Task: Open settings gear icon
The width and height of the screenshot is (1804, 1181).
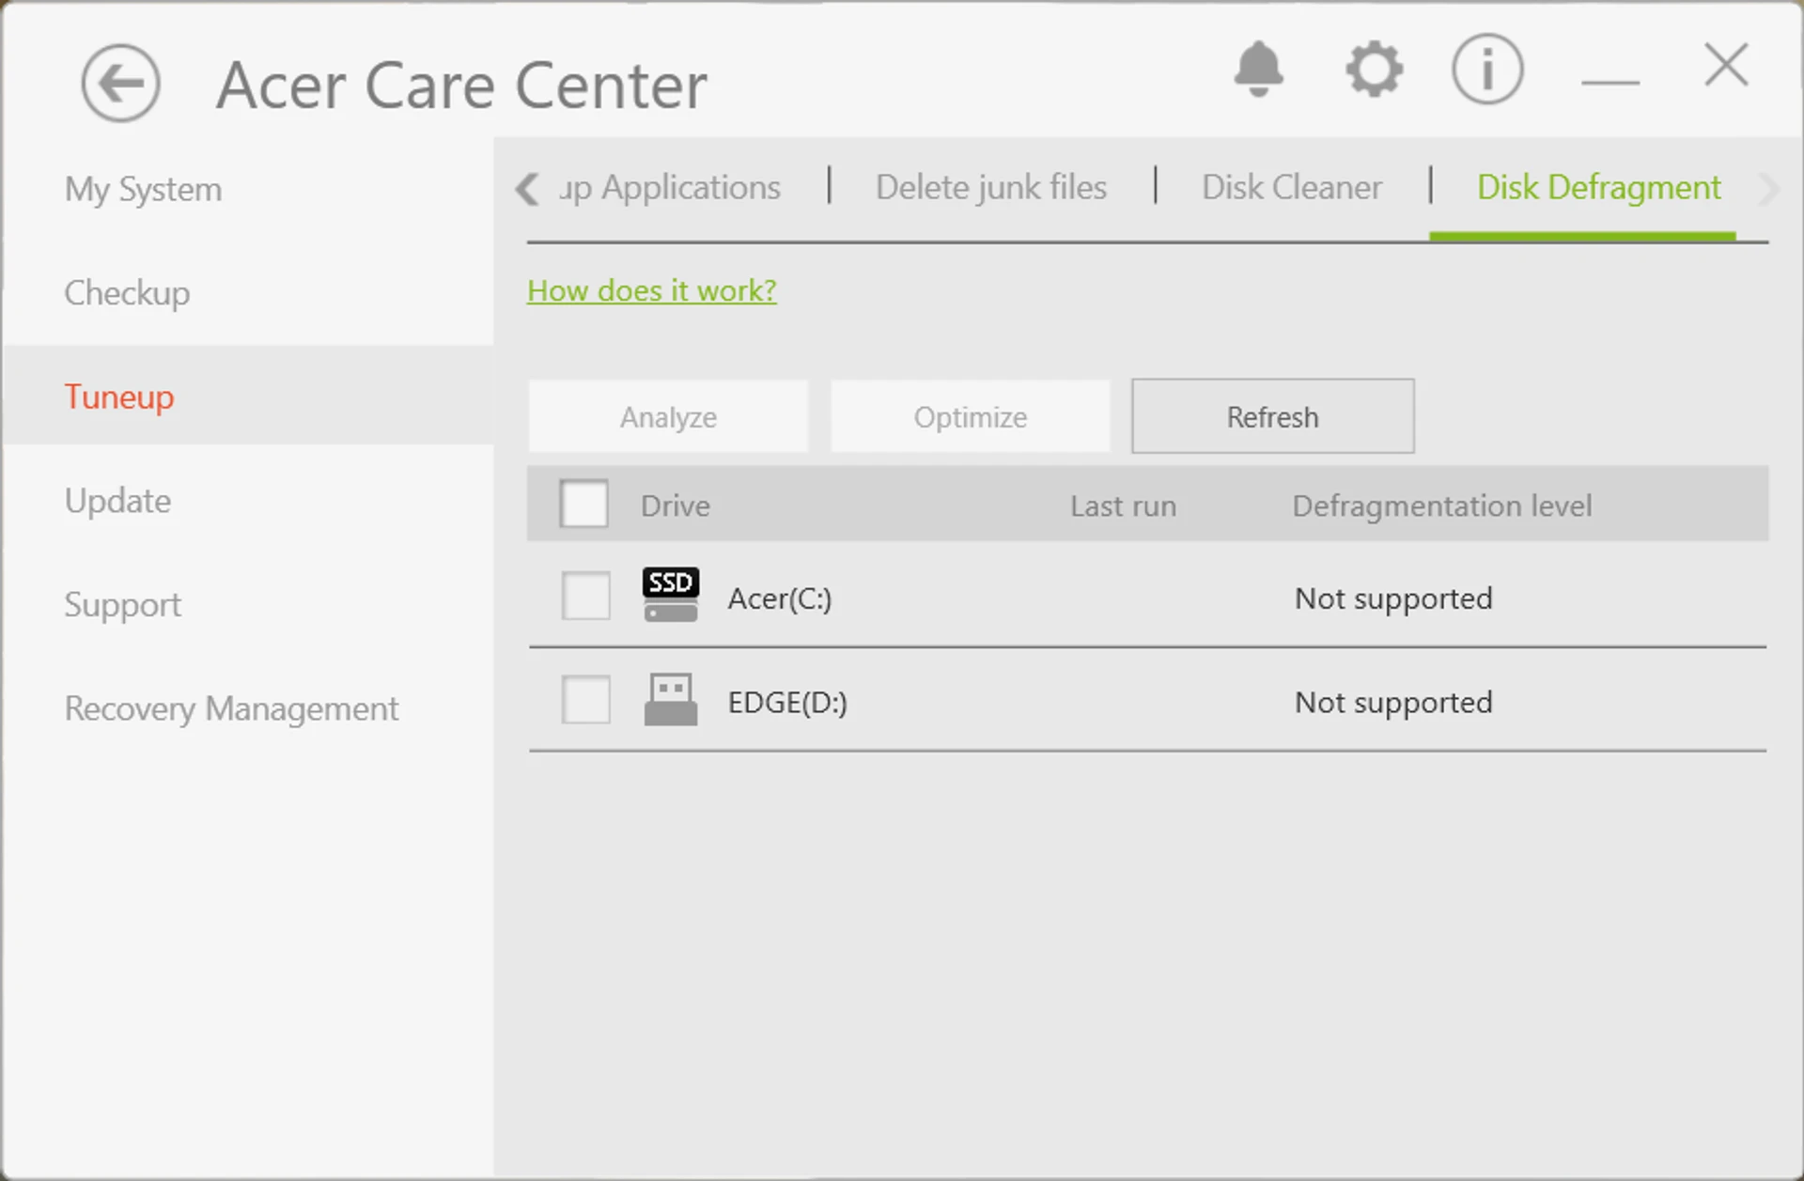Action: click(x=1374, y=69)
